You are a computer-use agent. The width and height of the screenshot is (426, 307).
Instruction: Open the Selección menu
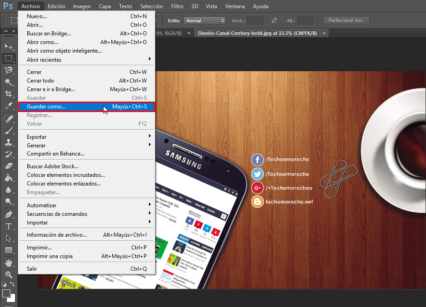152,6
